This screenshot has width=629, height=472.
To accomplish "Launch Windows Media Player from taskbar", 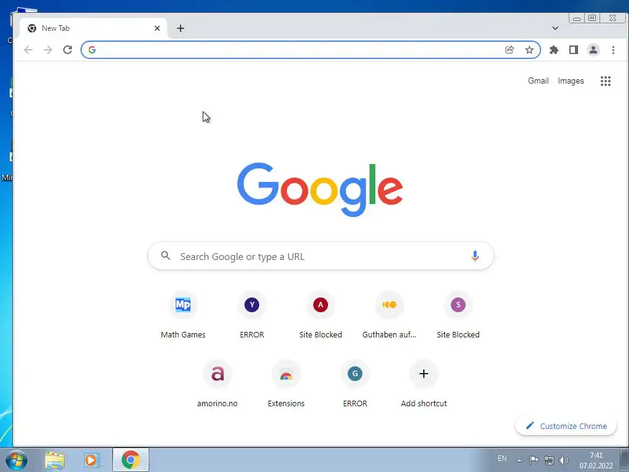I will tap(92, 460).
